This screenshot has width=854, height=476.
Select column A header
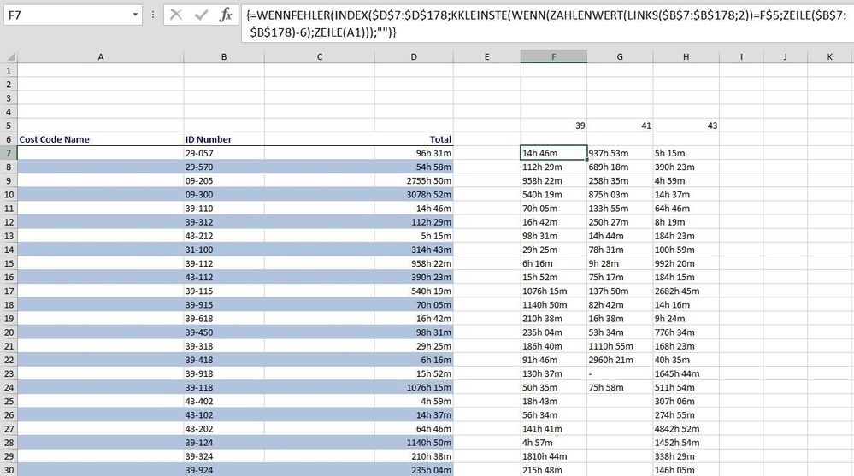point(101,56)
